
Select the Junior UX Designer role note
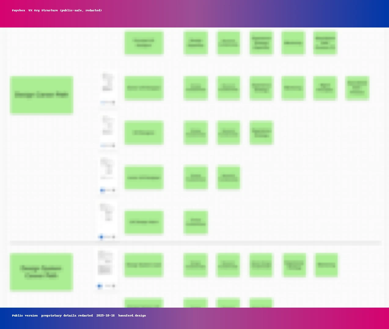(144, 177)
